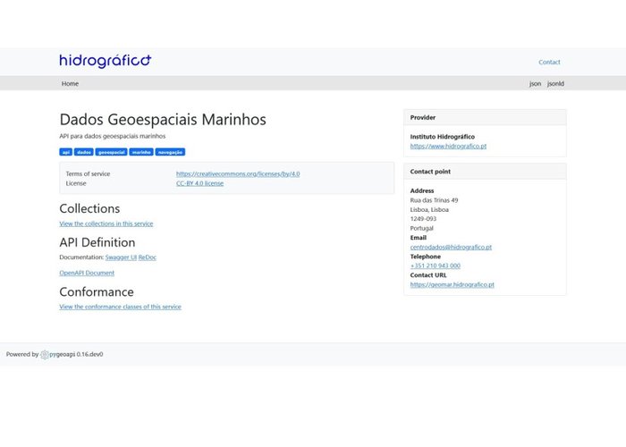The height and width of the screenshot is (447, 626).
Task: Click the 'Instituto Hidrográfico' provider name
Action: [x=443, y=137]
